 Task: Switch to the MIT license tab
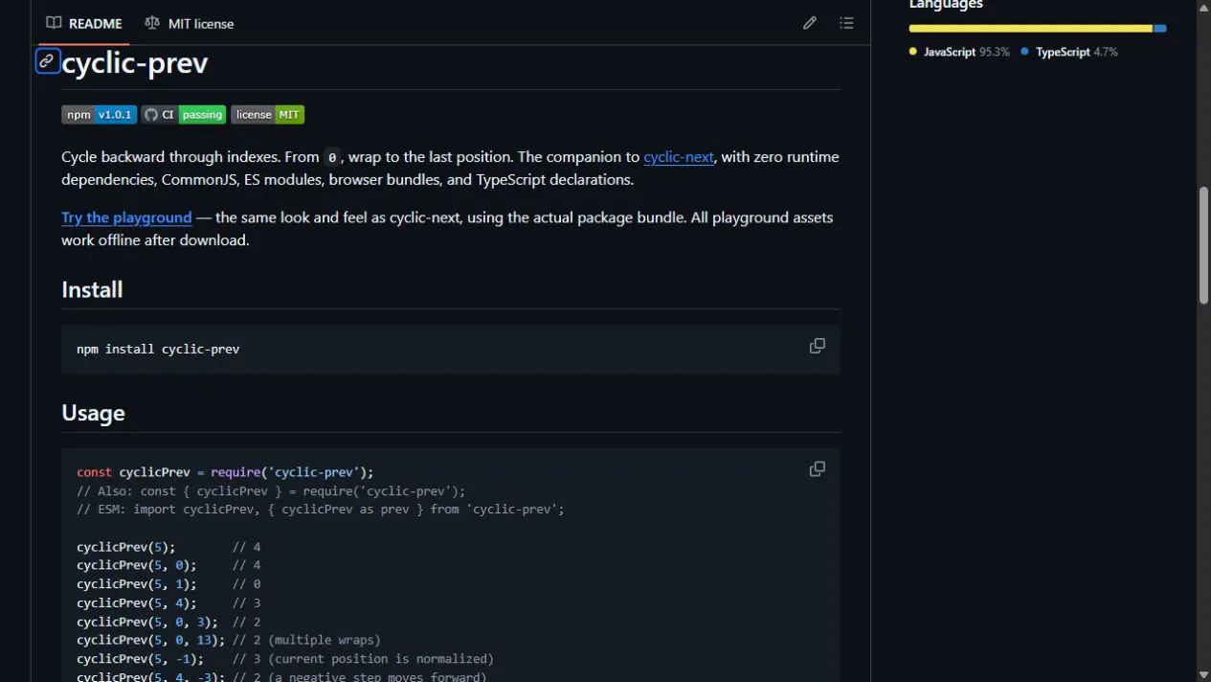tap(190, 23)
